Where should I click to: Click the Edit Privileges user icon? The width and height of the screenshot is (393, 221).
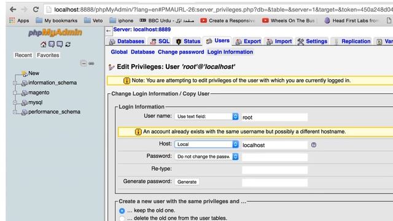(x=111, y=67)
